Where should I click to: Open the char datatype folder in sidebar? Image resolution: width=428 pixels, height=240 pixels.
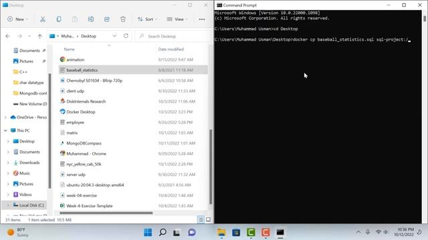31,83
